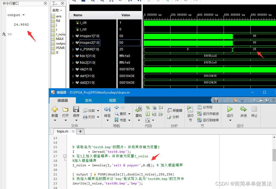Click the 停止 (Stop) button

coord(254,109)
